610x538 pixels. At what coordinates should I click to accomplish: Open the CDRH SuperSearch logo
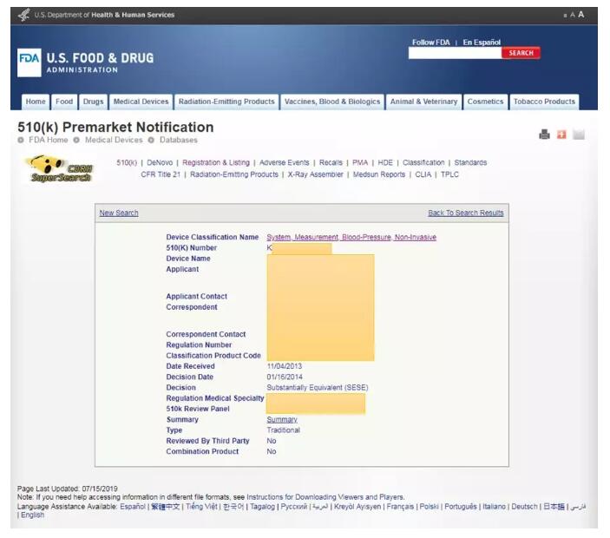tap(58, 168)
